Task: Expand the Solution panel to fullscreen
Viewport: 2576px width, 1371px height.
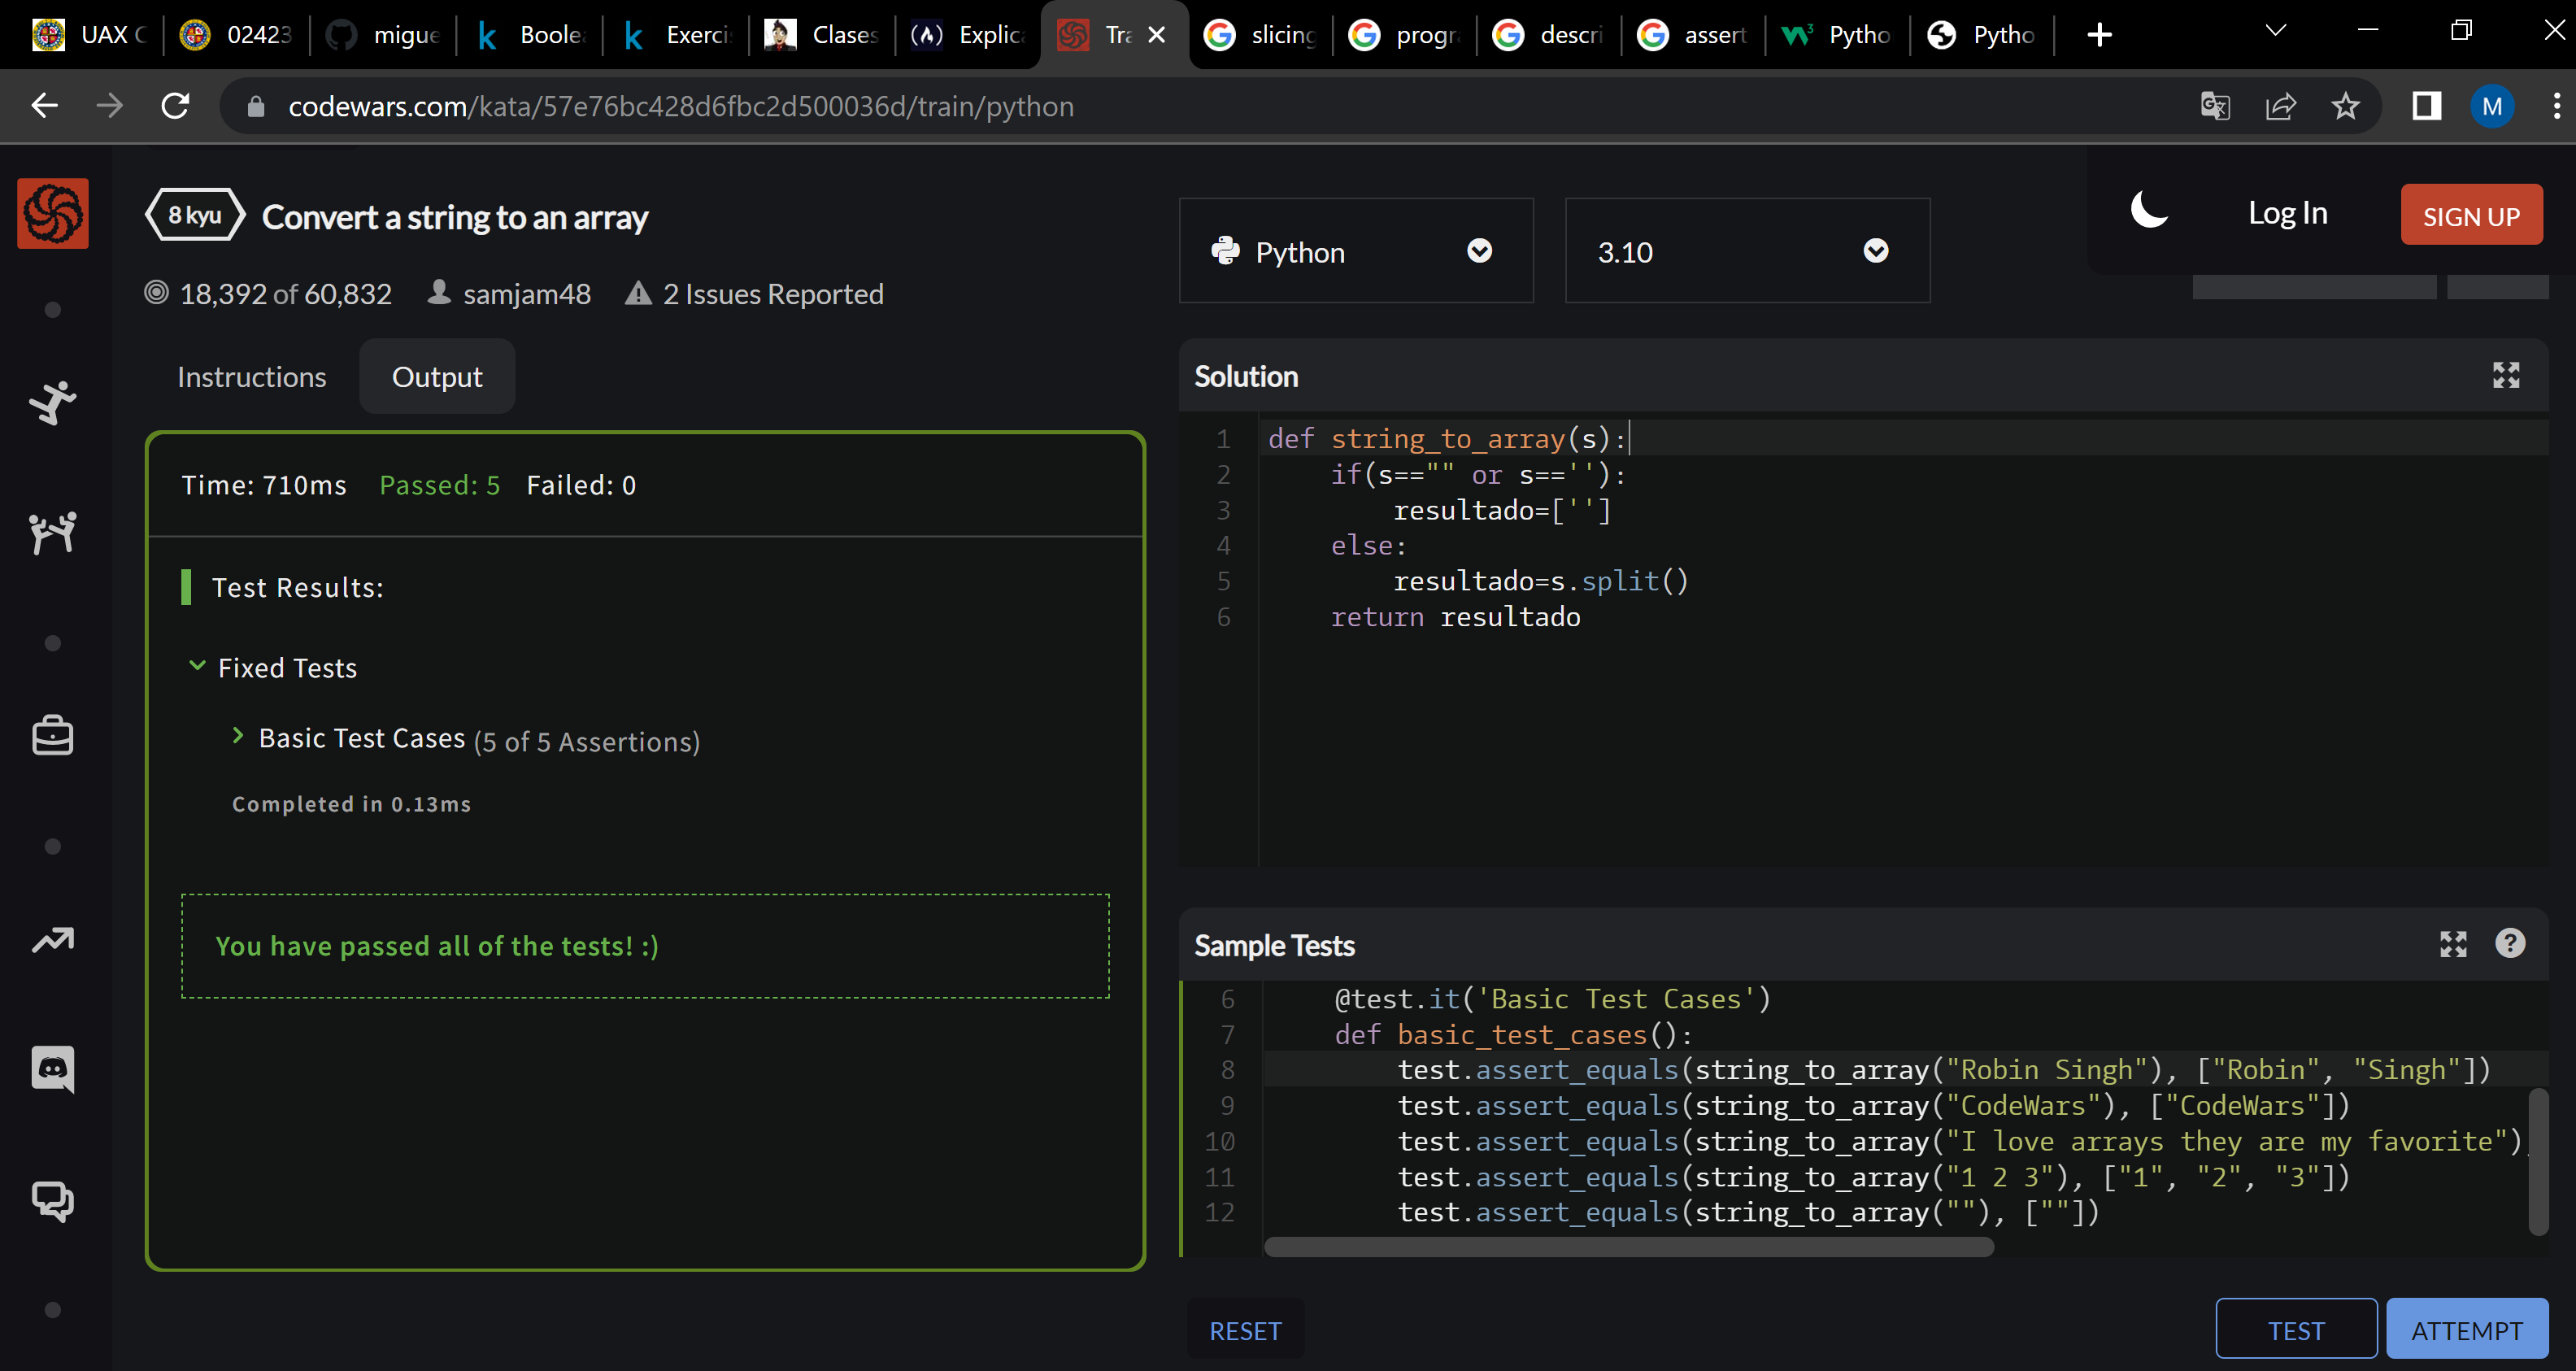Action: pos(2506,376)
